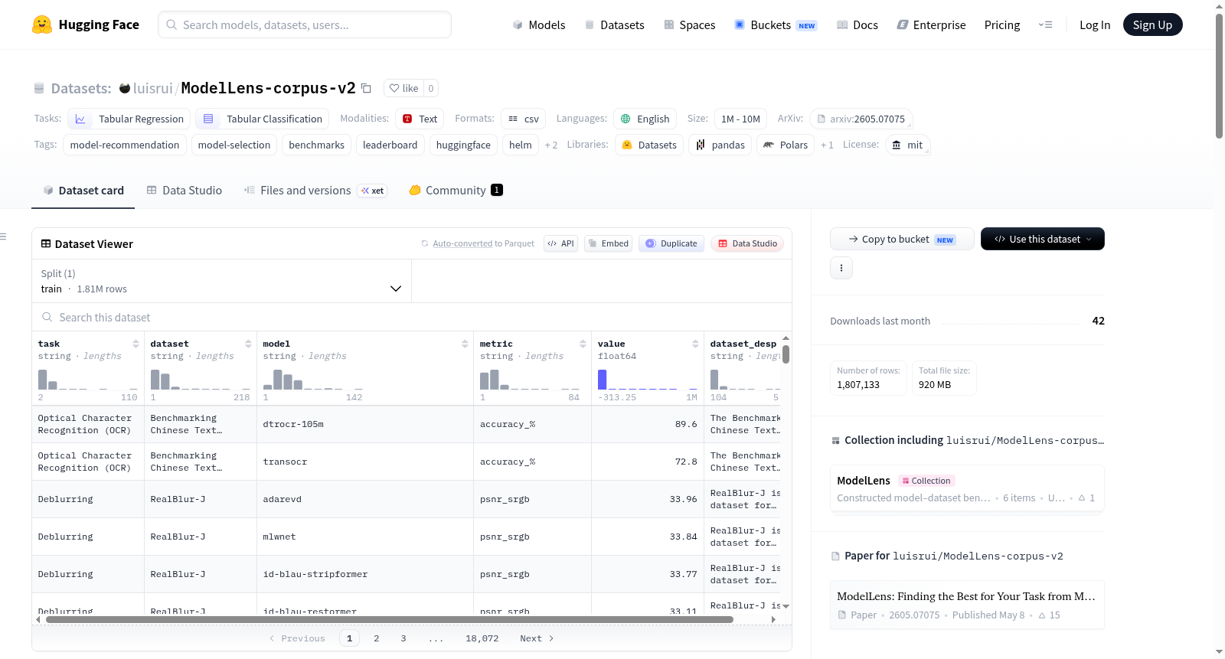
Task: Open Enterprise in the top navigation
Action: (931, 24)
